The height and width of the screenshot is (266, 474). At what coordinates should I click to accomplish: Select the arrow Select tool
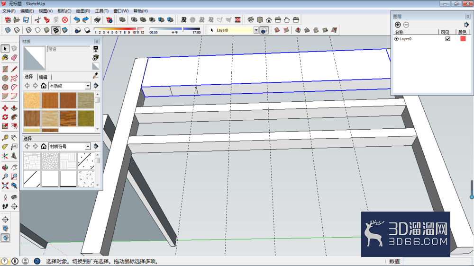[x=5, y=49]
